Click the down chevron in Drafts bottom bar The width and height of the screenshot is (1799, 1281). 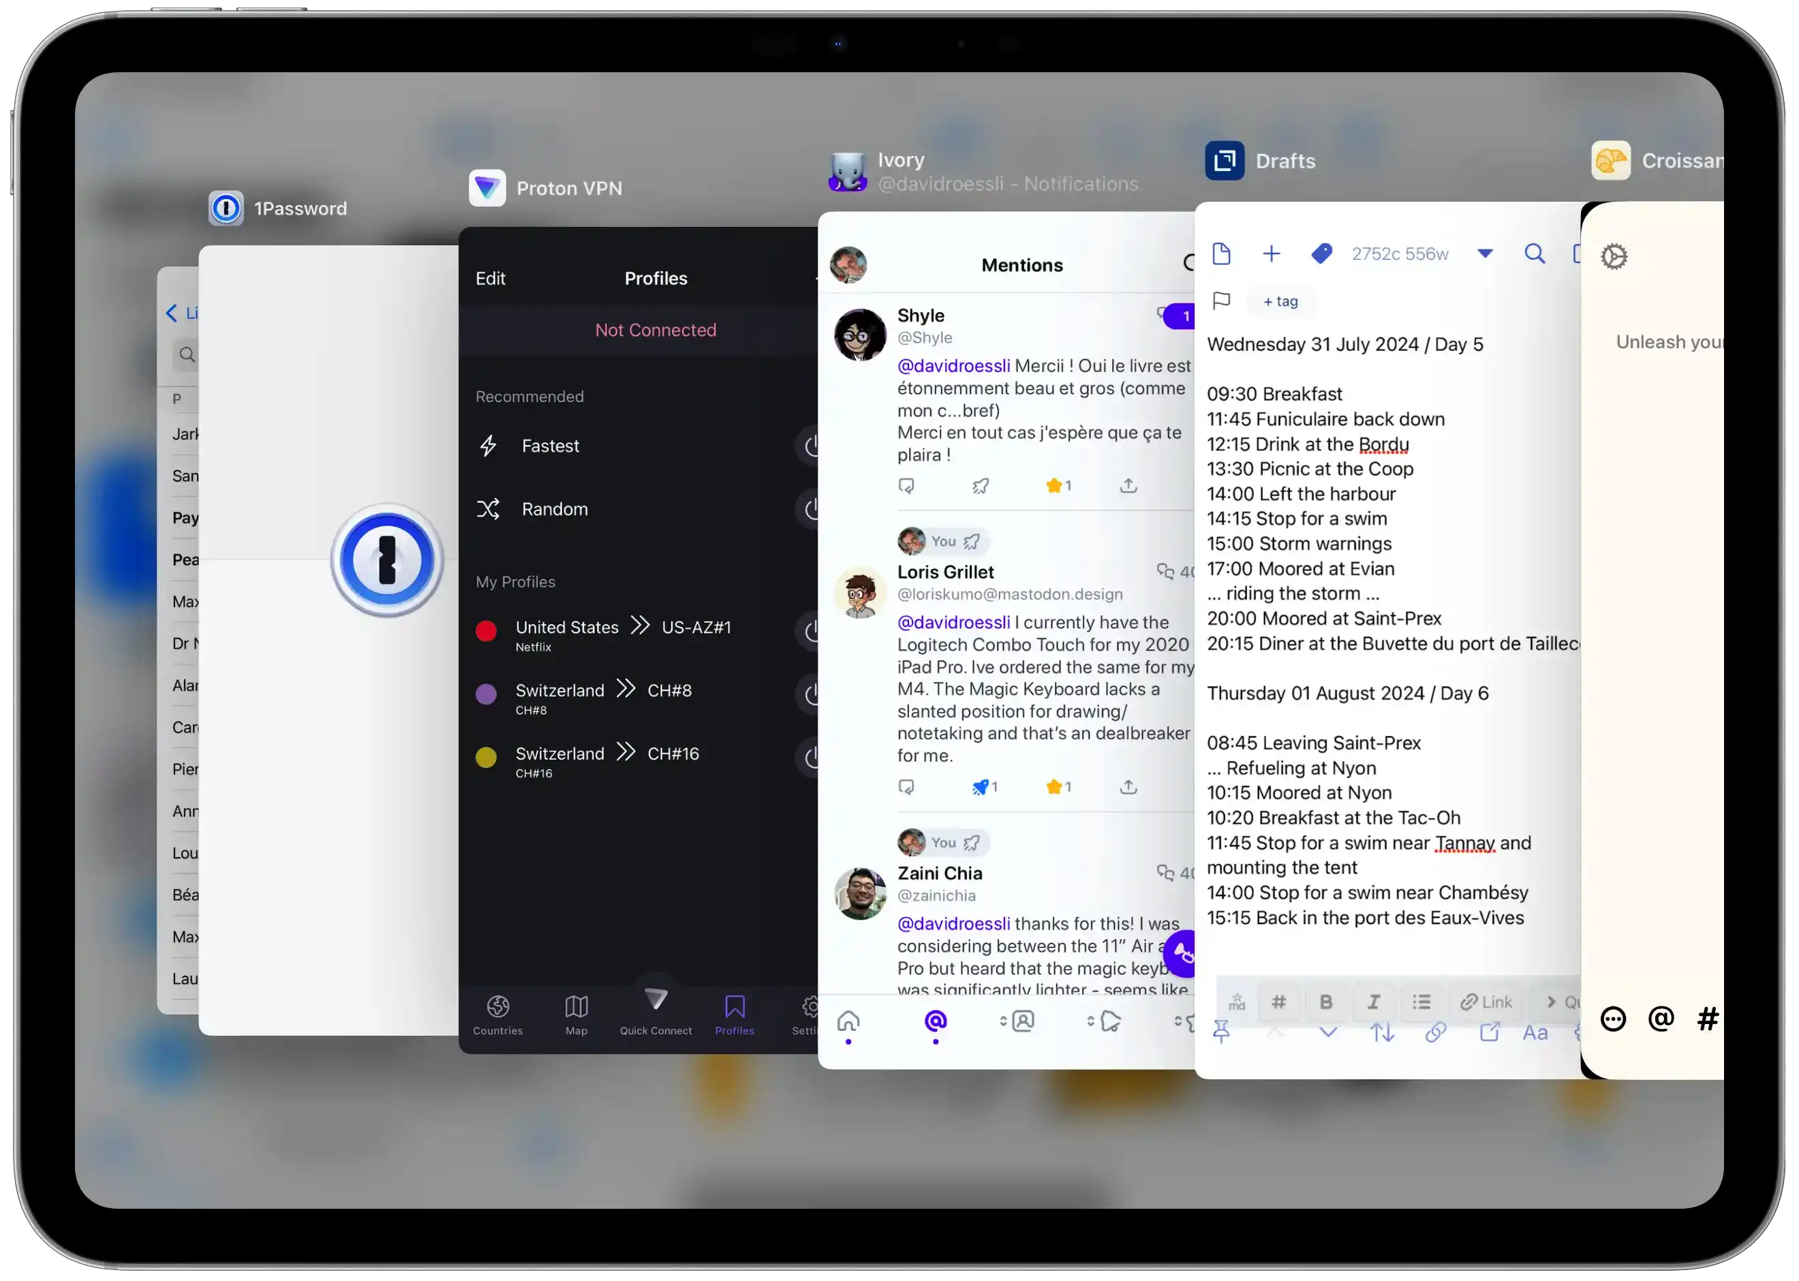click(x=1328, y=1032)
